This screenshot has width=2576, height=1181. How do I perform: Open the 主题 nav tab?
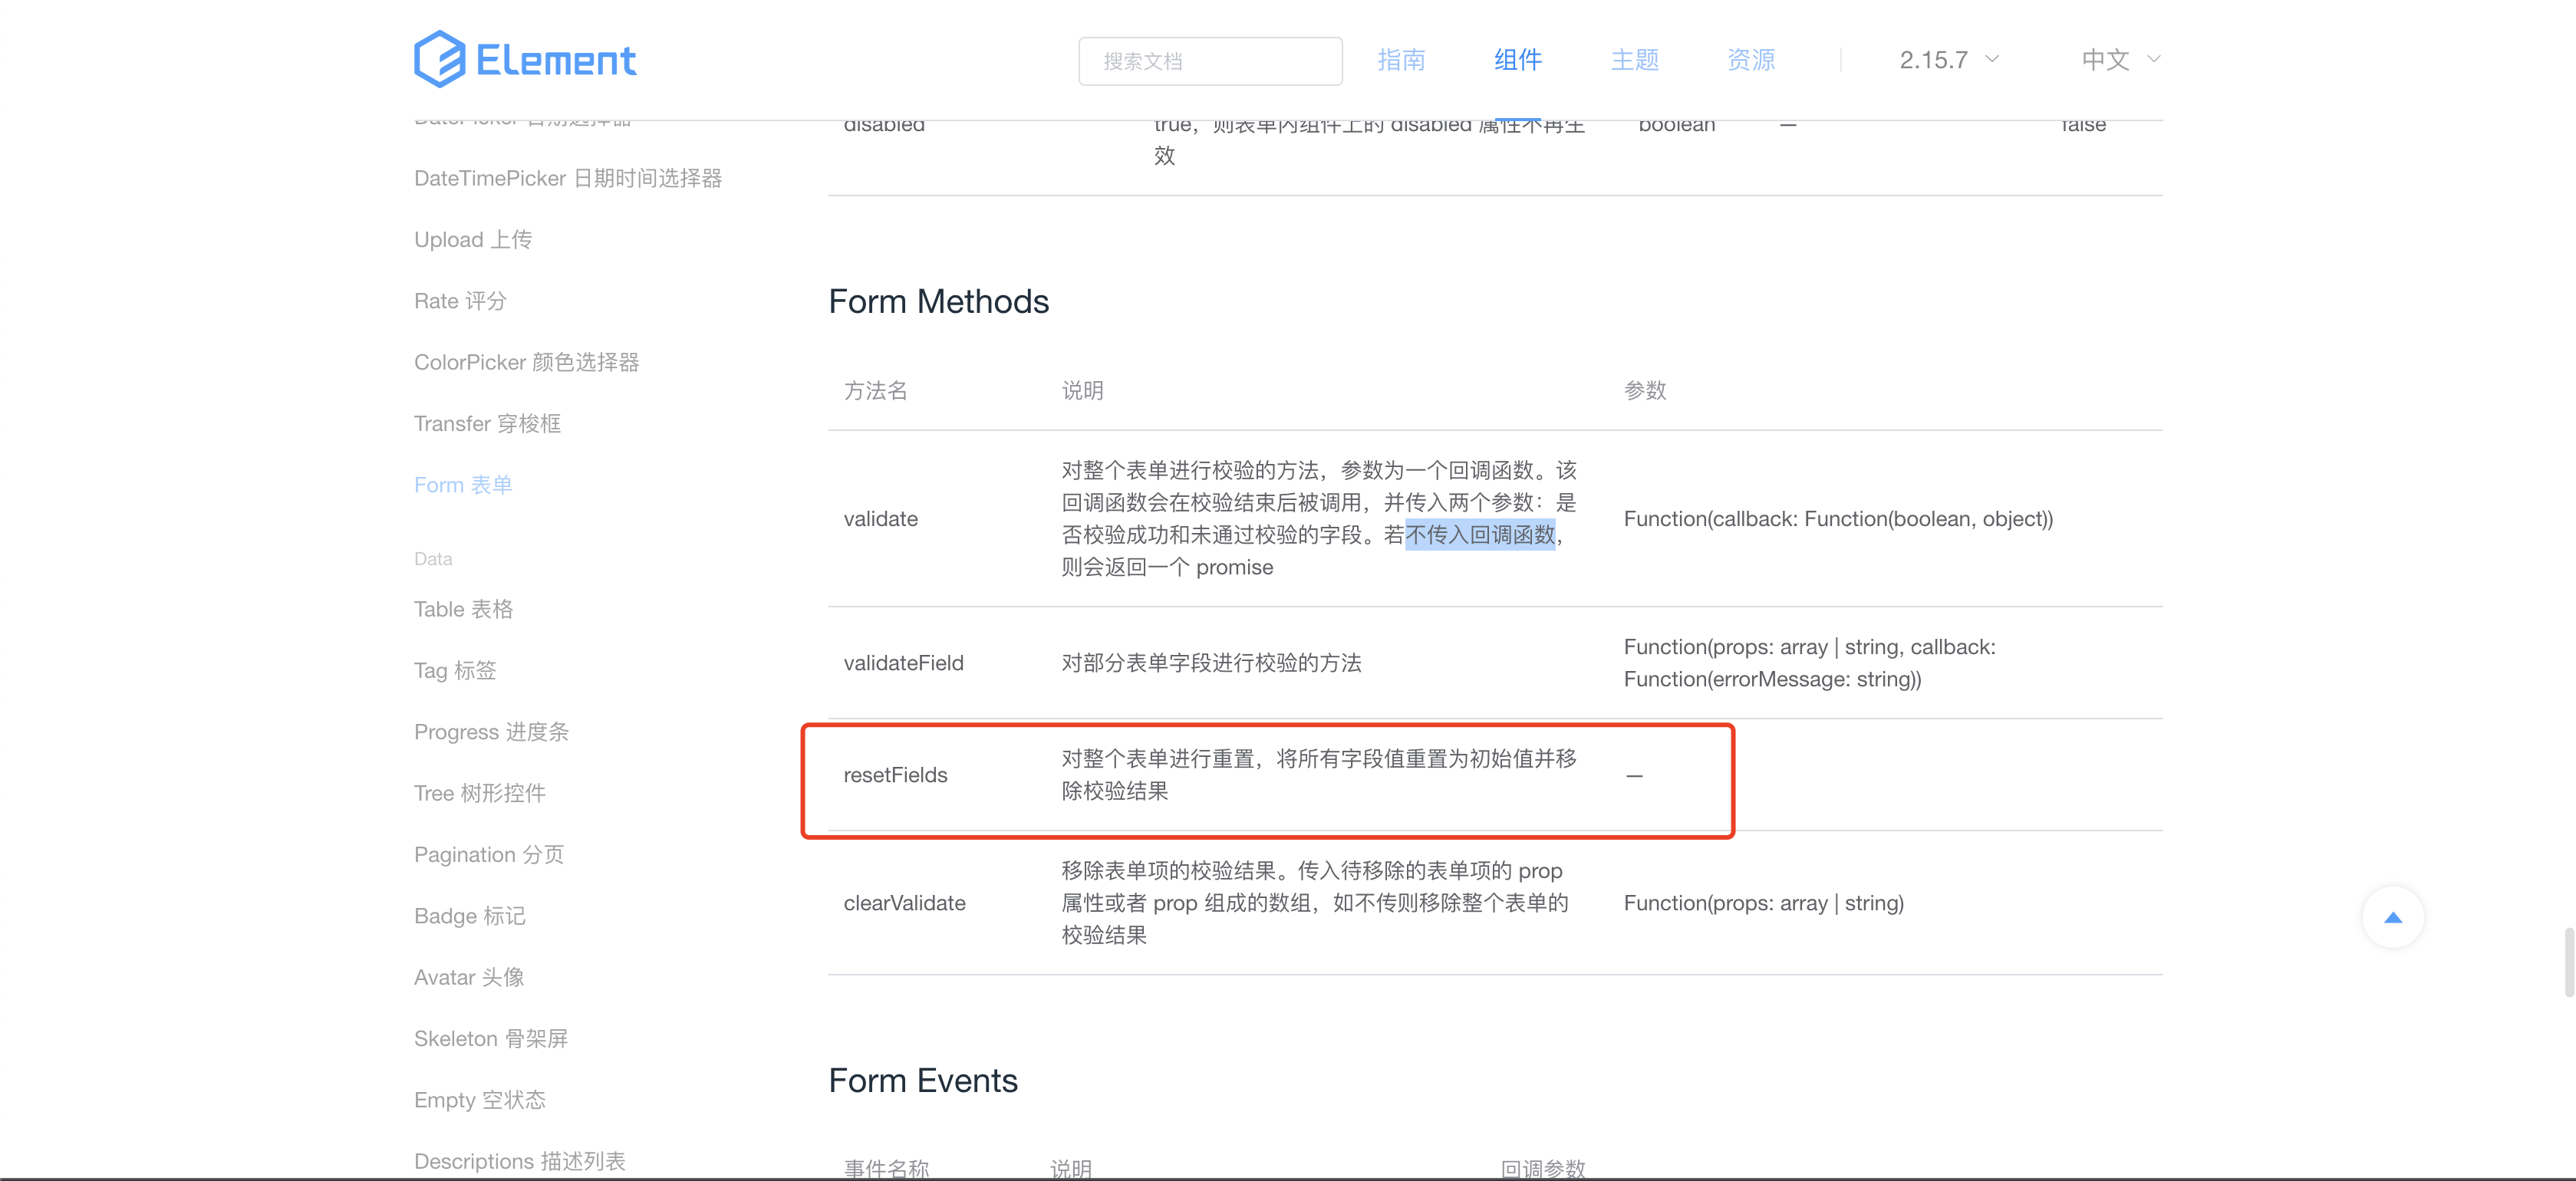[x=1635, y=60]
